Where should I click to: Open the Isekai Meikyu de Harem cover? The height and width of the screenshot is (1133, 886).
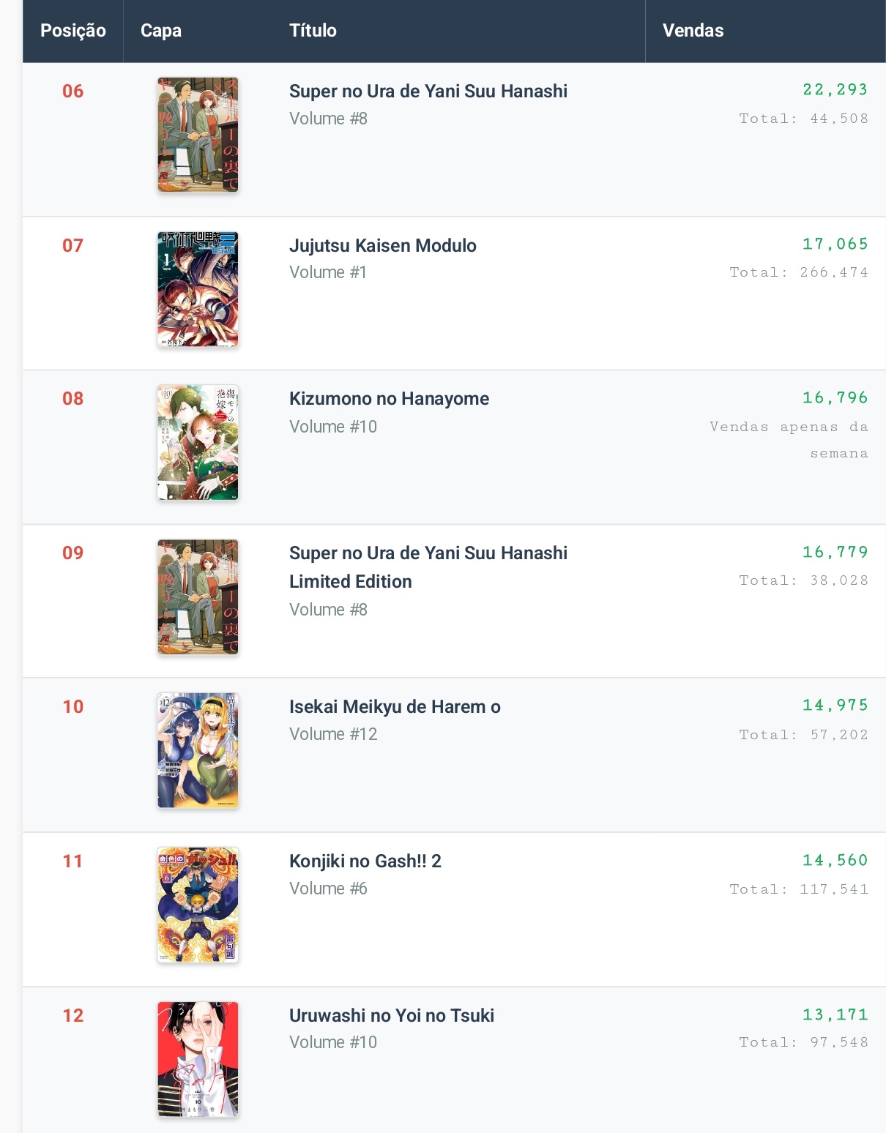[x=198, y=750]
